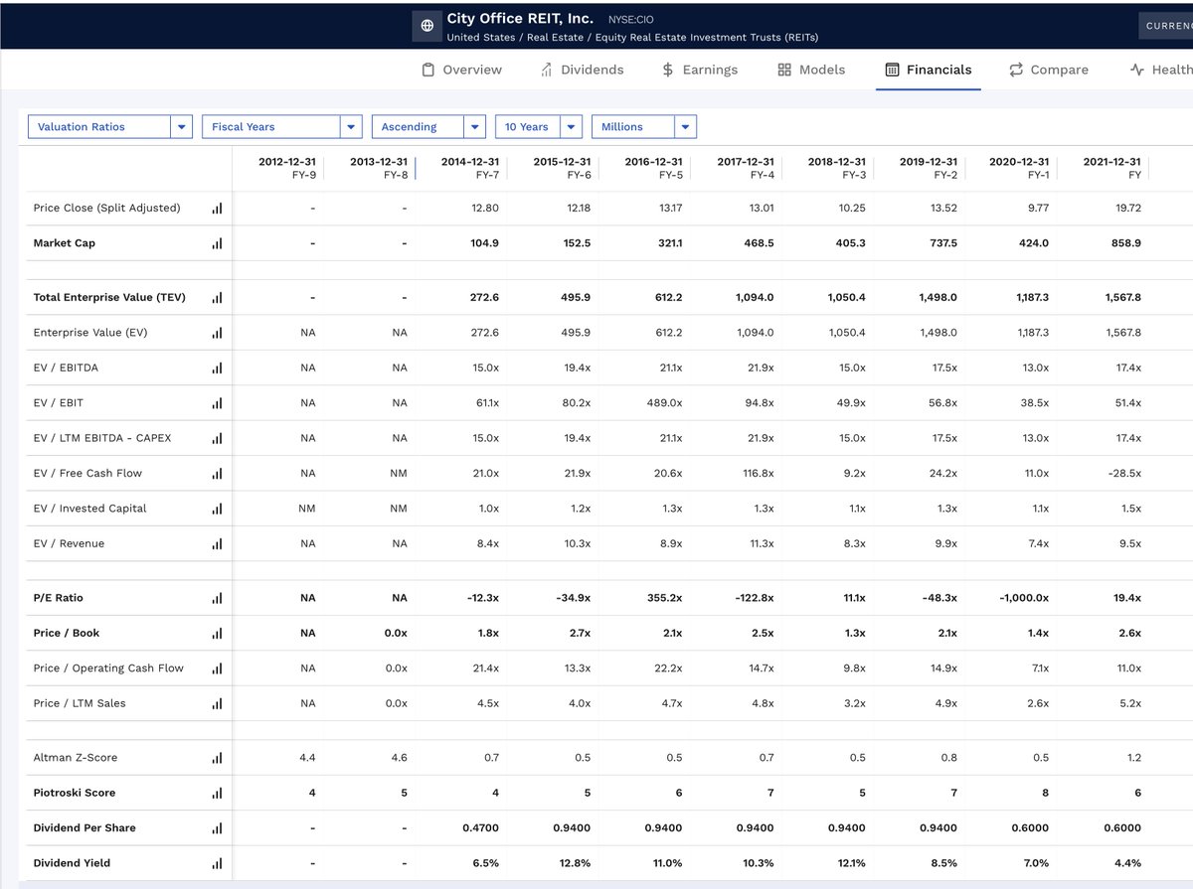Open chart icon for Dividend Yield row

coord(217,864)
